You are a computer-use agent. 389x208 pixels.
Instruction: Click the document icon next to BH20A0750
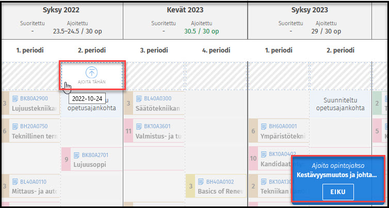(14, 126)
